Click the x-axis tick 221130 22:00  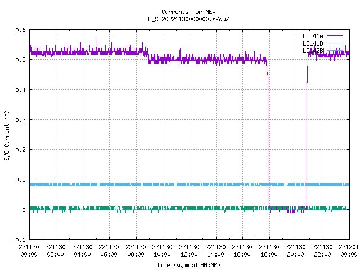(x=322, y=250)
